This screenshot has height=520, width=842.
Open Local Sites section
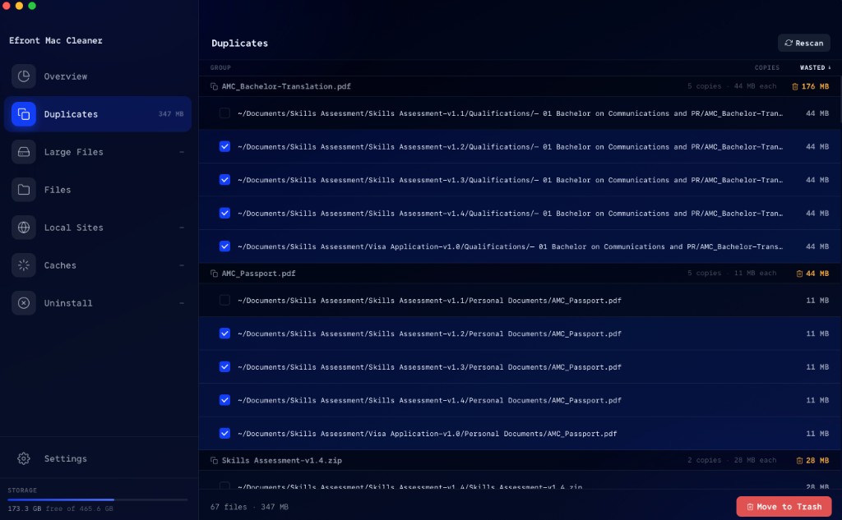98,228
